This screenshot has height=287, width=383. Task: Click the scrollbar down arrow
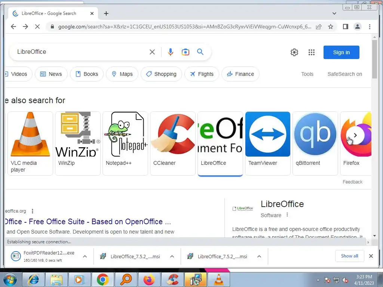click(x=374, y=236)
